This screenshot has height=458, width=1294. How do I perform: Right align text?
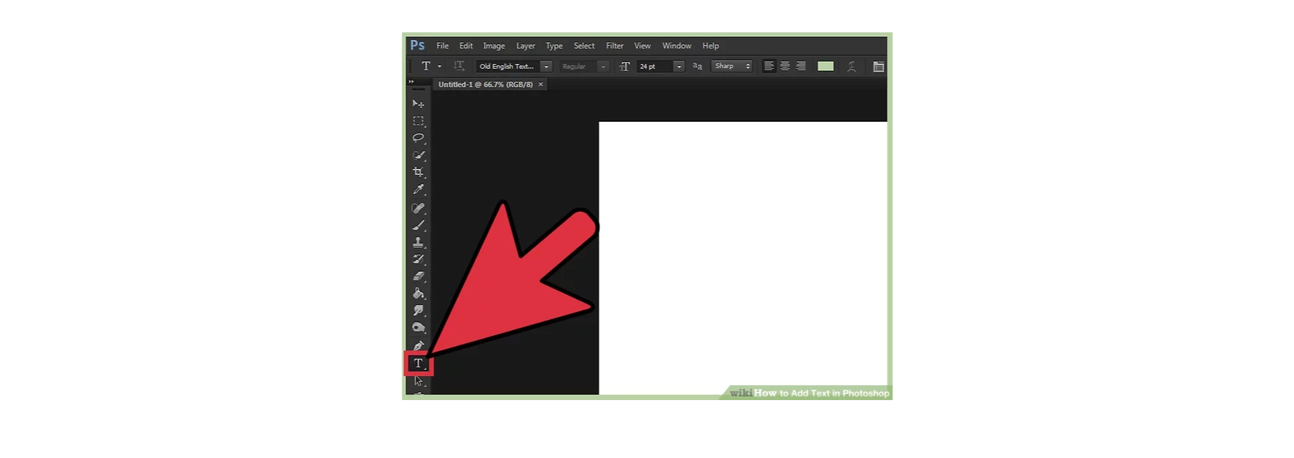click(x=801, y=66)
